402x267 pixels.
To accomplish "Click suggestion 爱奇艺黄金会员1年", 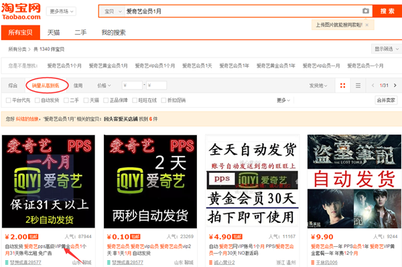I will coord(276,66).
